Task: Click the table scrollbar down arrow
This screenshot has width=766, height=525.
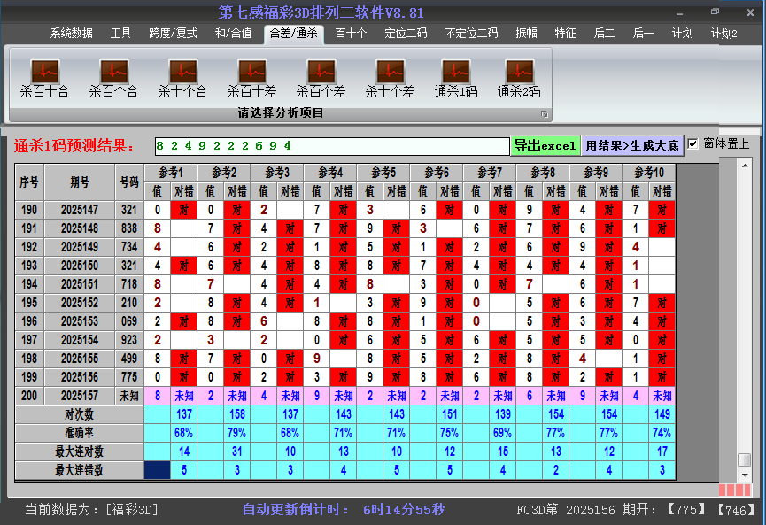Action: [x=745, y=475]
